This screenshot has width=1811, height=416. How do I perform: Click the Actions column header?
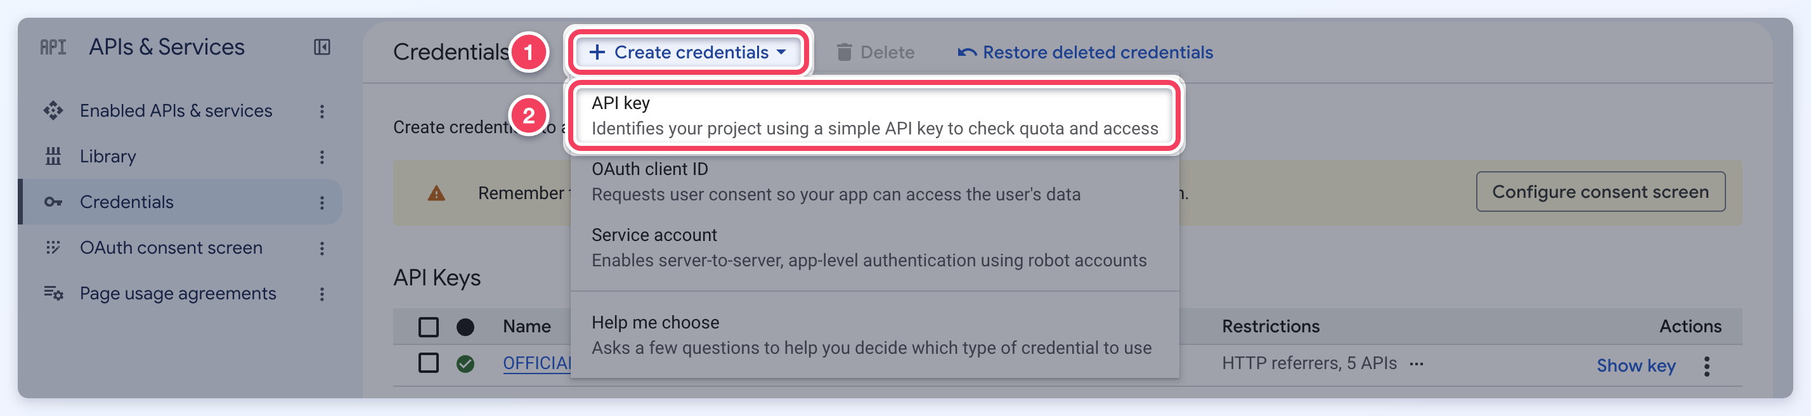pos(1690,327)
